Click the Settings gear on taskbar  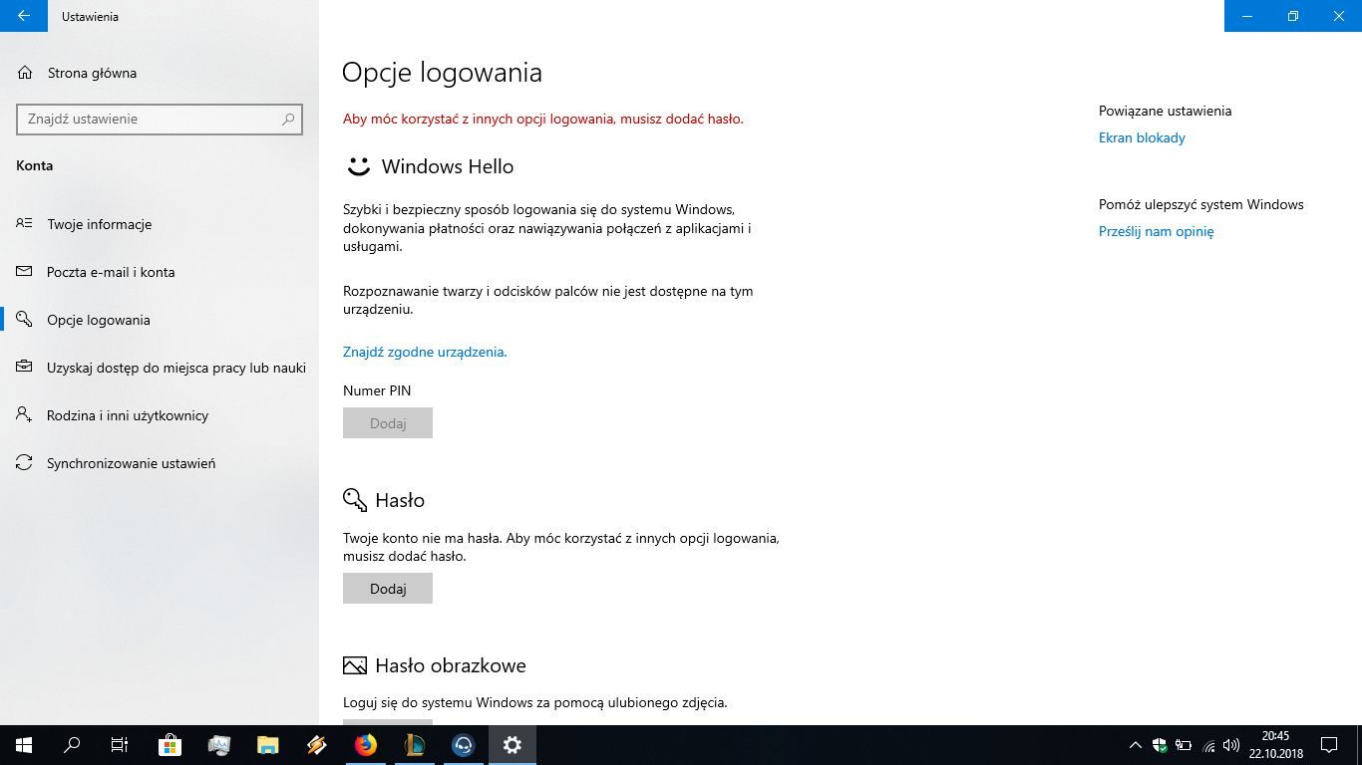(512, 745)
